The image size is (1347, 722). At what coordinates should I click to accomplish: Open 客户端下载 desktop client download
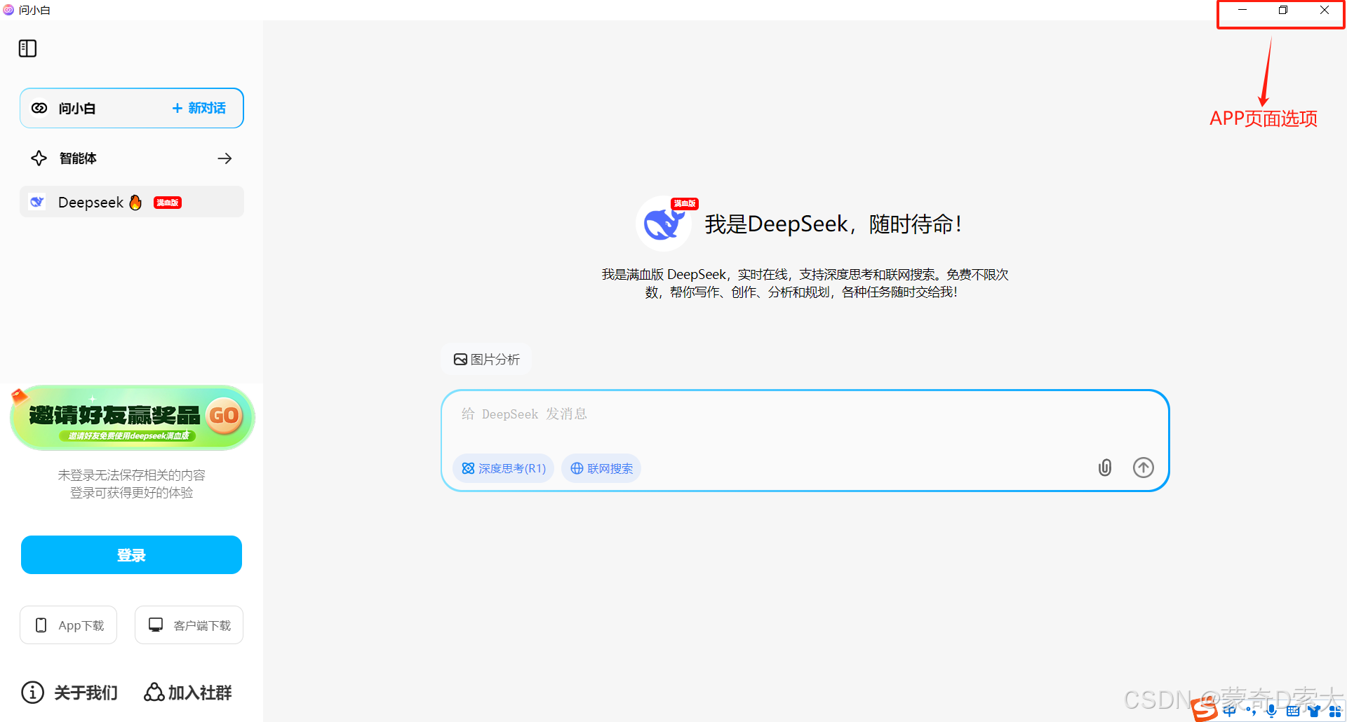pos(189,625)
